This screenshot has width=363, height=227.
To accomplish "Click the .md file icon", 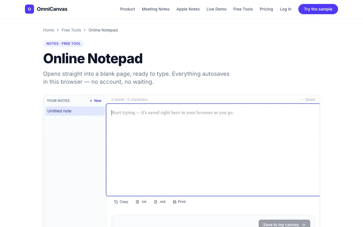I will [x=155, y=202].
